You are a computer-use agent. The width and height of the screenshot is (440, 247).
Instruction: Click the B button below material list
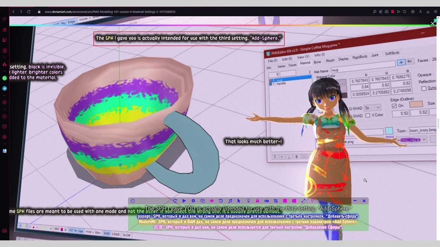[x=296, y=156]
